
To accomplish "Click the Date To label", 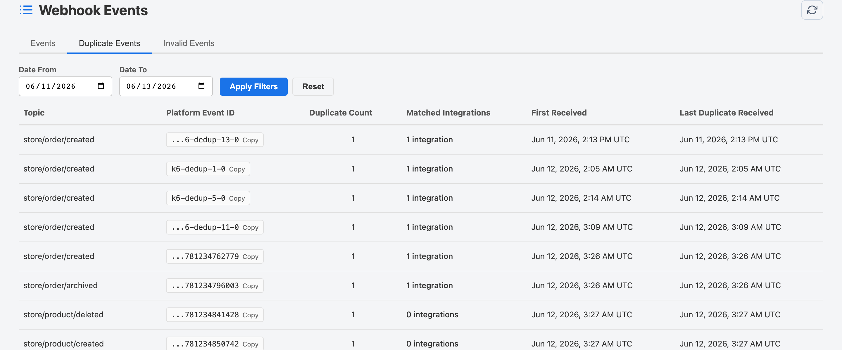I will tap(133, 69).
